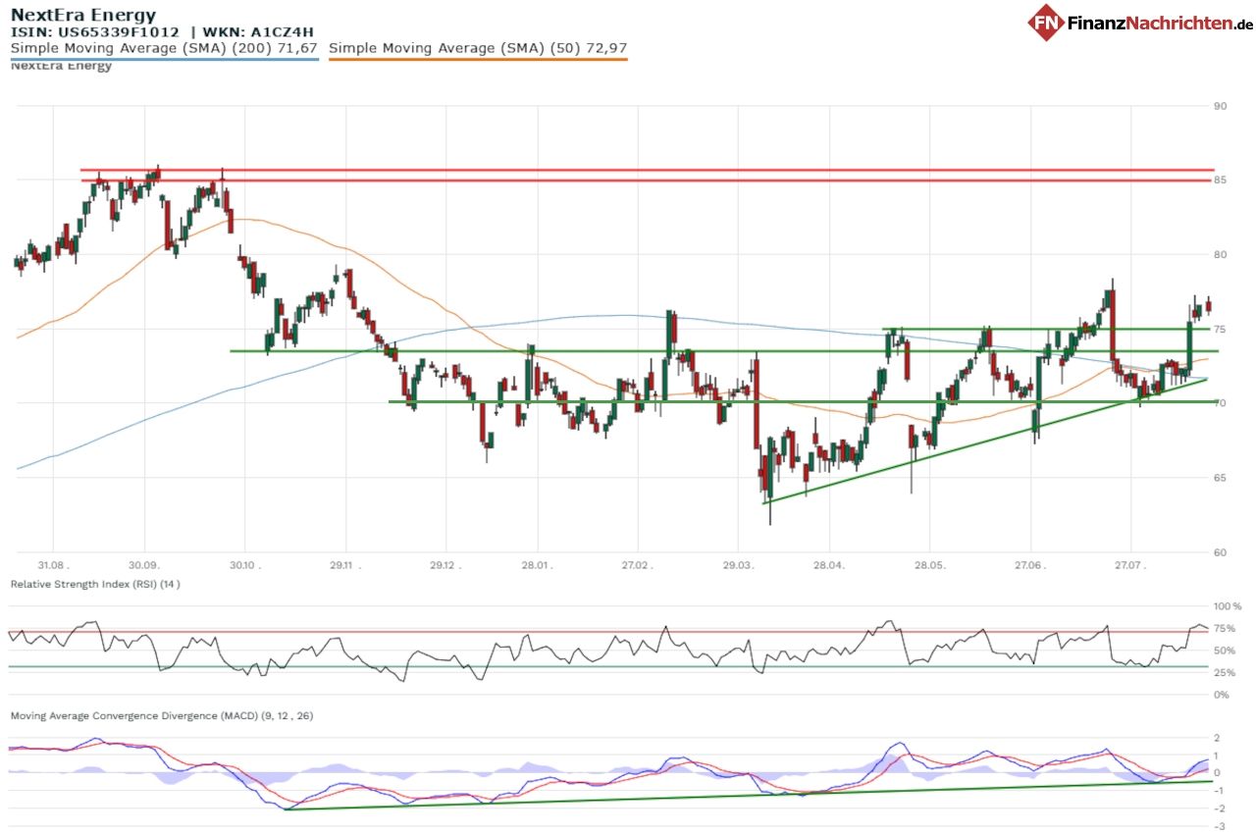The height and width of the screenshot is (834, 1256).
Task: Click the 75% RSI axis value
Action: click(1225, 629)
